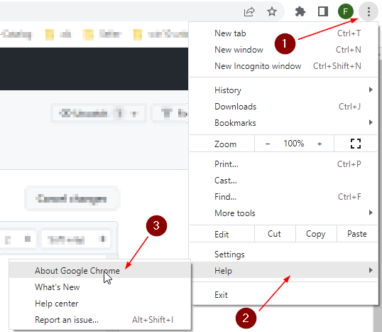Image resolution: width=382 pixels, height=332 pixels.
Task: Open Help center entry
Action: coord(99,304)
